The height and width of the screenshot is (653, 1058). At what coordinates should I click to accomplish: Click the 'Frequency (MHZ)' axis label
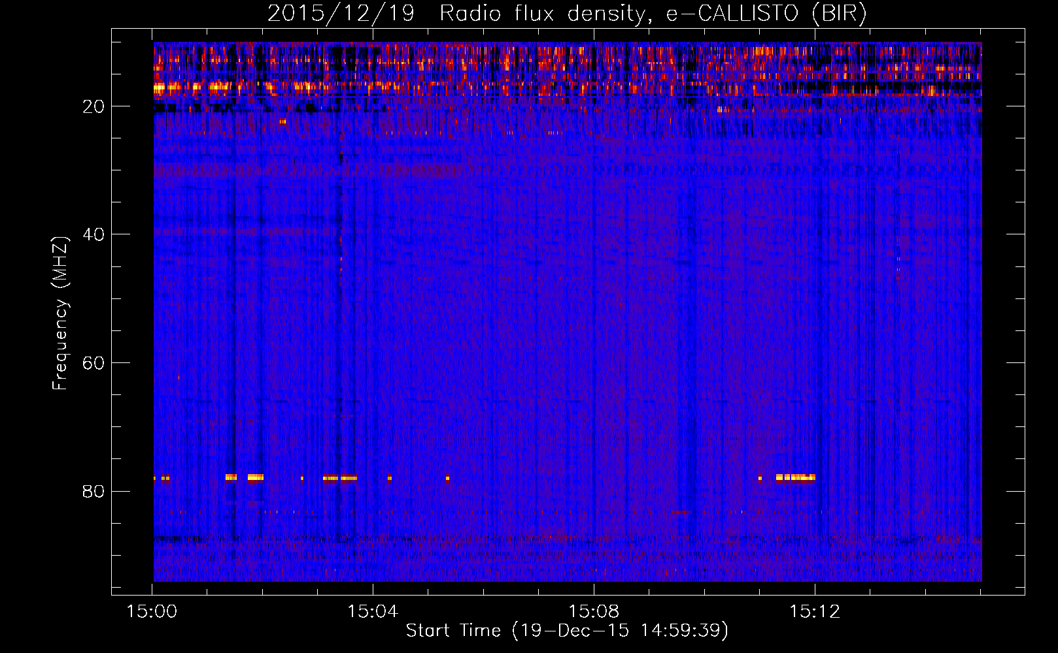coord(60,313)
